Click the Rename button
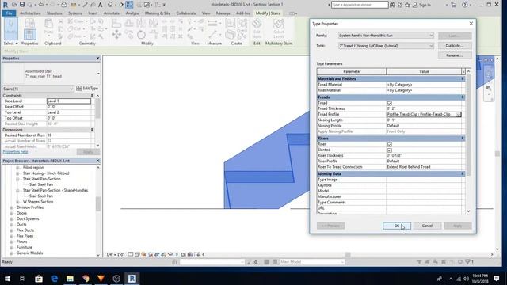Screen dimensions: 507x285 (455, 55)
